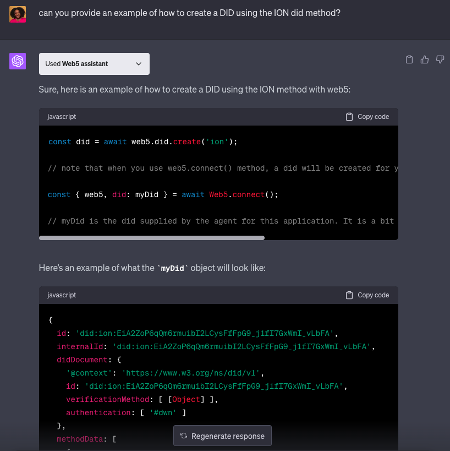Screen dimensions: 450x451
Task: Click clipboard icon in first code block header
Action: coord(349,117)
